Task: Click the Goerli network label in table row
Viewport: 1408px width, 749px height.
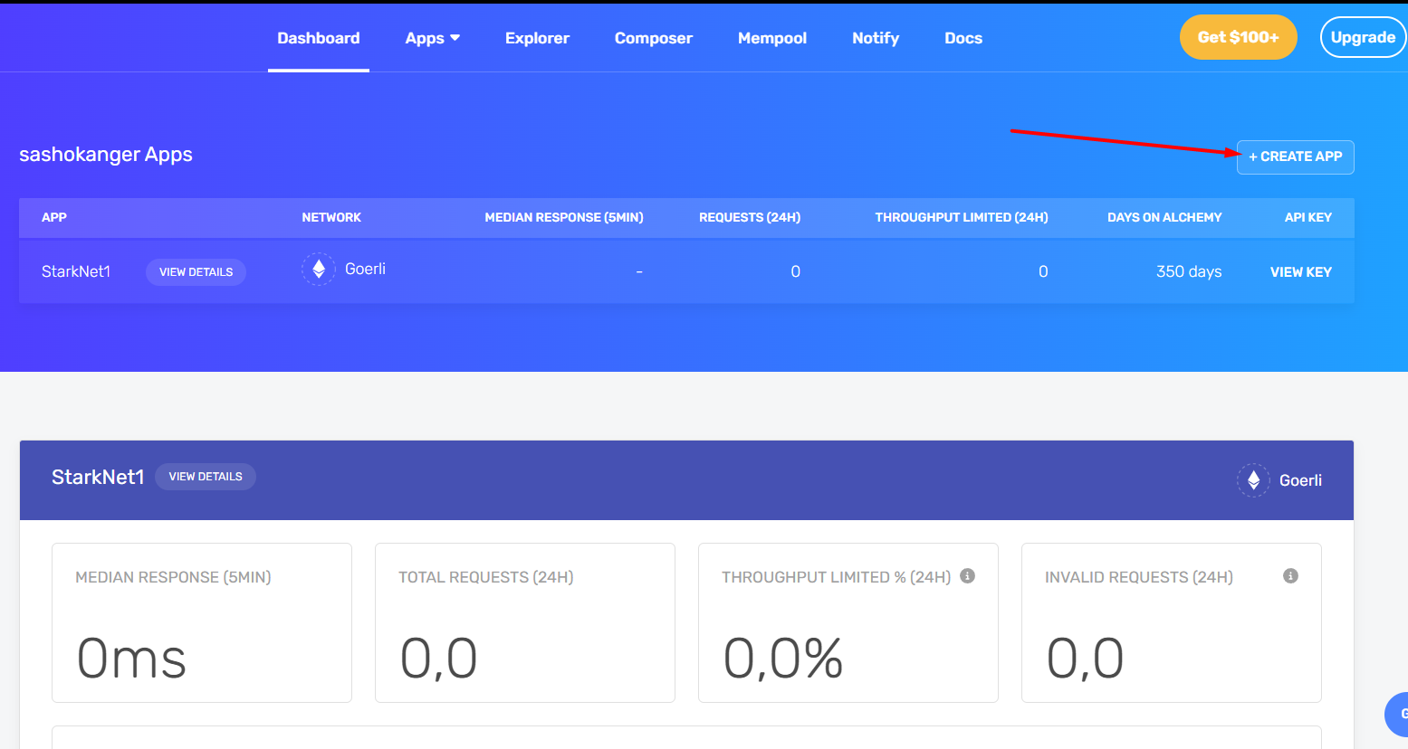Action: point(365,269)
